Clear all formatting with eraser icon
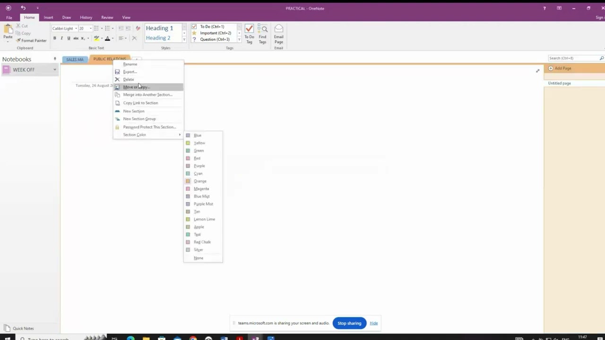 [x=138, y=28]
